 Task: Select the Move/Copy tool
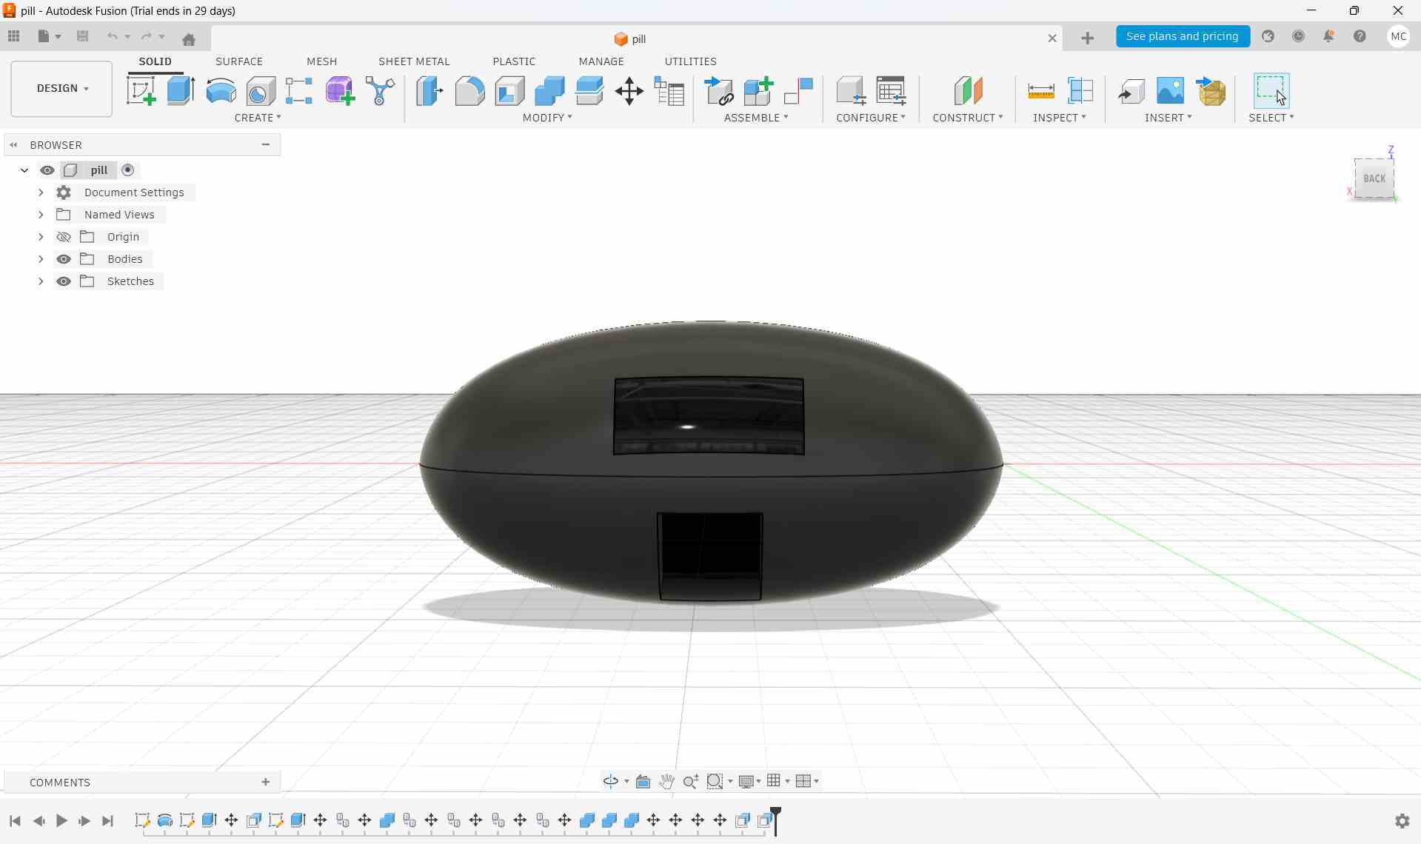(x=629, y=90)
